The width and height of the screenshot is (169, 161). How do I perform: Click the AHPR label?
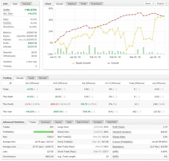tap(115, 152)
